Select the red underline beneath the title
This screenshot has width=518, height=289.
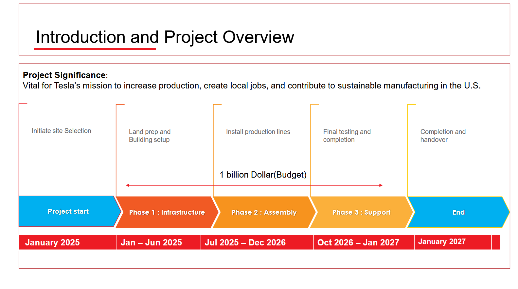point(95,49)
